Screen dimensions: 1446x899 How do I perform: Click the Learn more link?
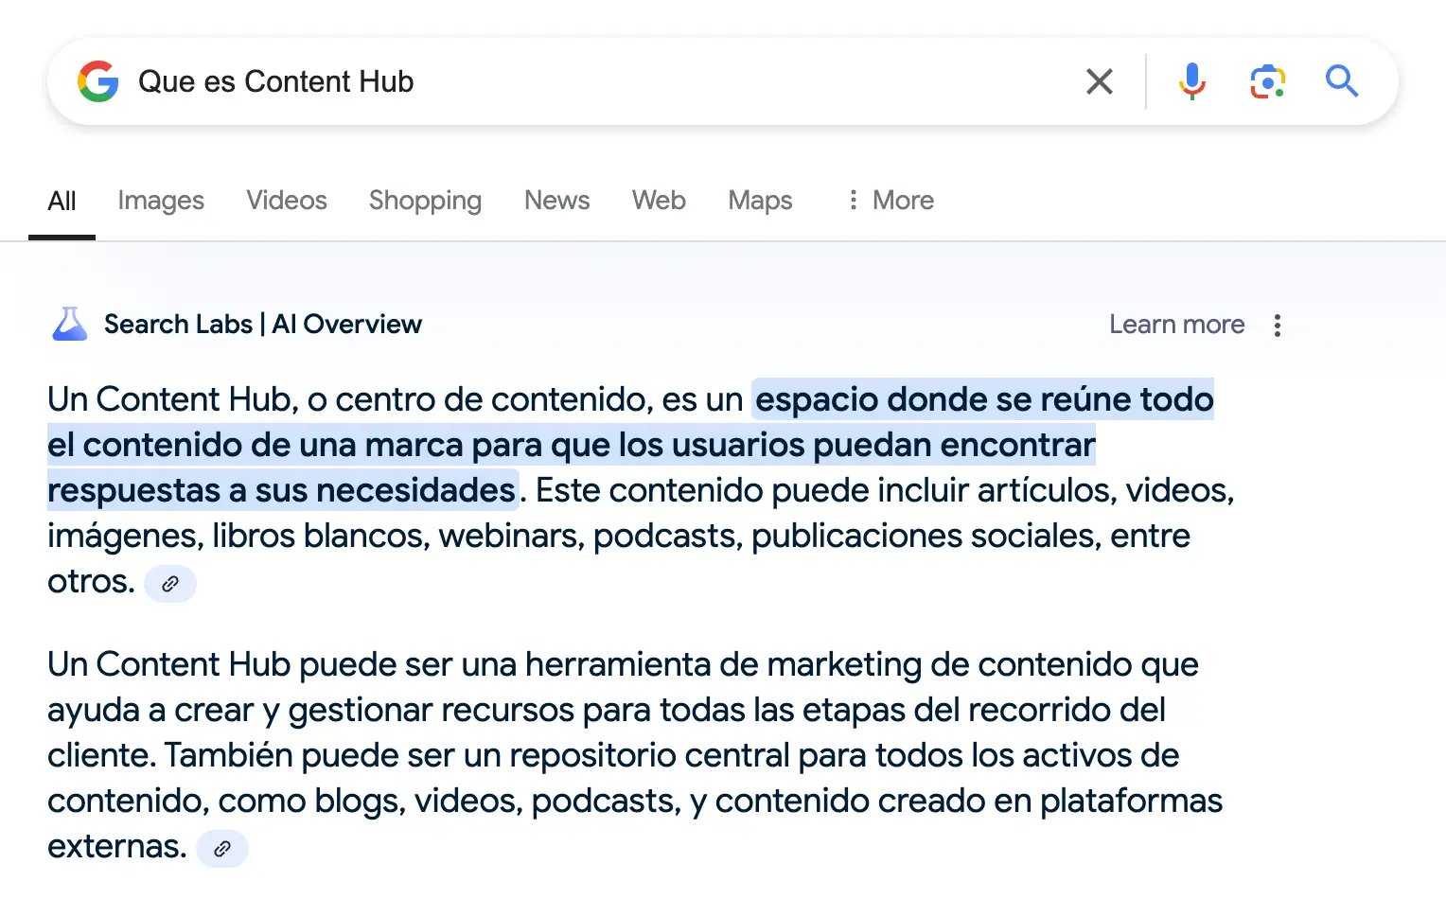(1176, 325)
